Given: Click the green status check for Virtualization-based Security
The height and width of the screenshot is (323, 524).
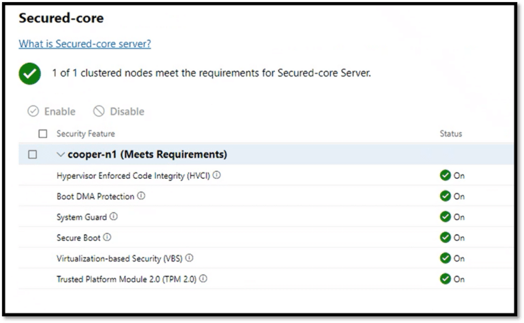Looking at the screenshot, I should coord(445,258).
